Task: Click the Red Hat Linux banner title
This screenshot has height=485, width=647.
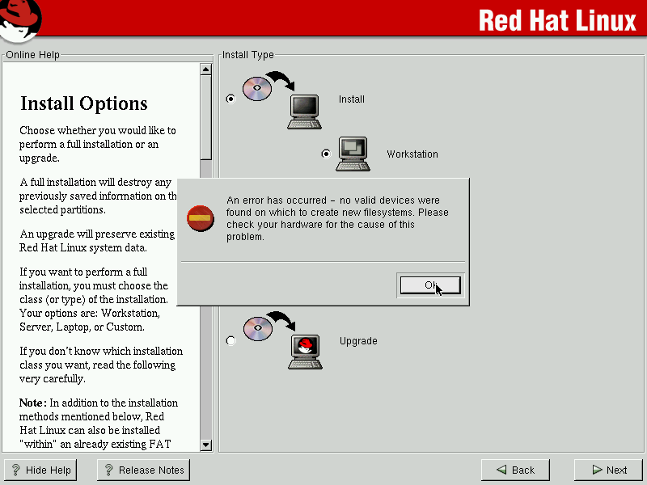Action: 557,20
